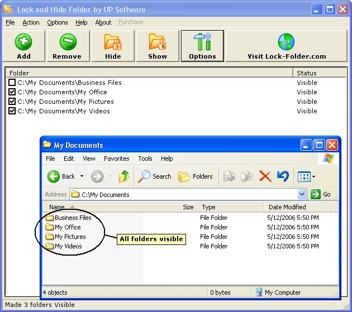
Task: Open the greyed Purchase menu
Action: [131, 22]
